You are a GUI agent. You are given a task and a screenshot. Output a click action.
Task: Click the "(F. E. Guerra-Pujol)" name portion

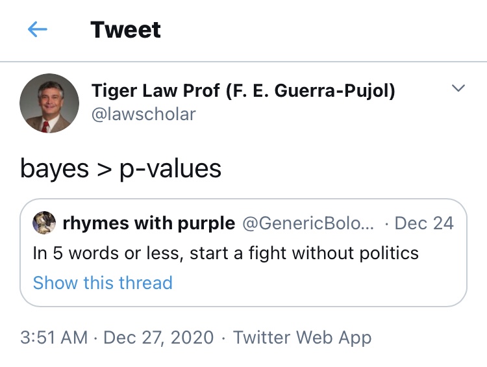310,90
